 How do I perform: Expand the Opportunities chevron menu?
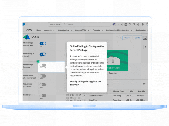(71, 30)
